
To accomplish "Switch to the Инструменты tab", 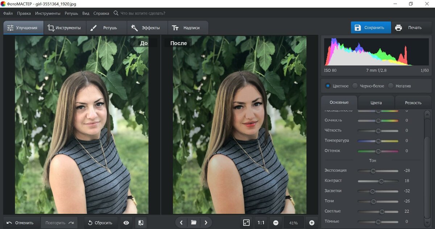I will pos(65,28).
